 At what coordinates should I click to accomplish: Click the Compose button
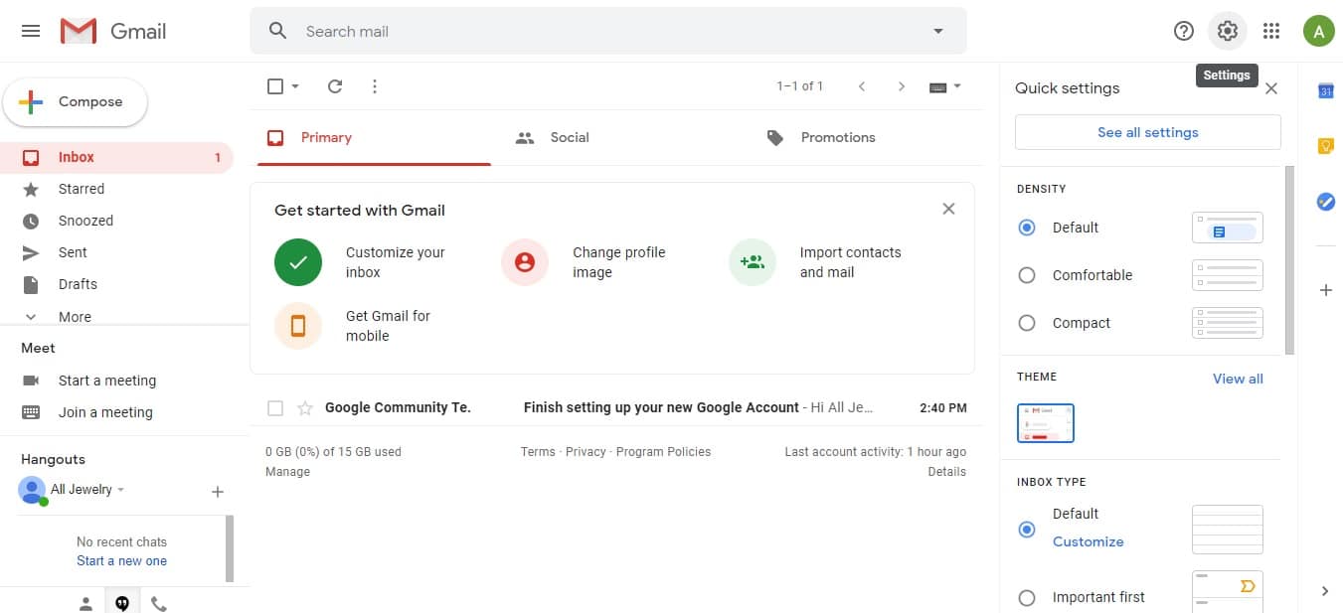pos(76,101)
